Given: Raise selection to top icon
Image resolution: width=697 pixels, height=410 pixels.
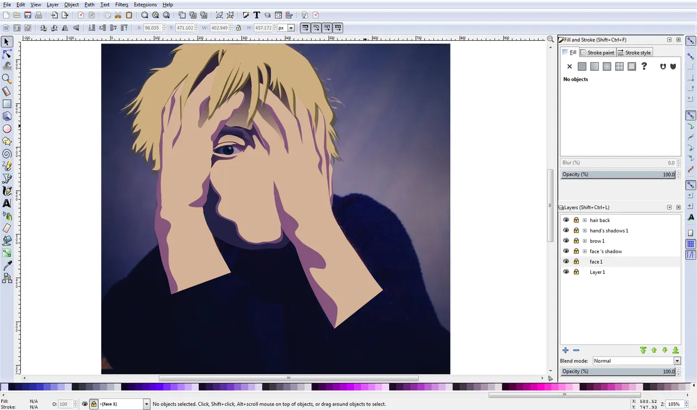Looking at the screenshot, I should tap(124, 28).
